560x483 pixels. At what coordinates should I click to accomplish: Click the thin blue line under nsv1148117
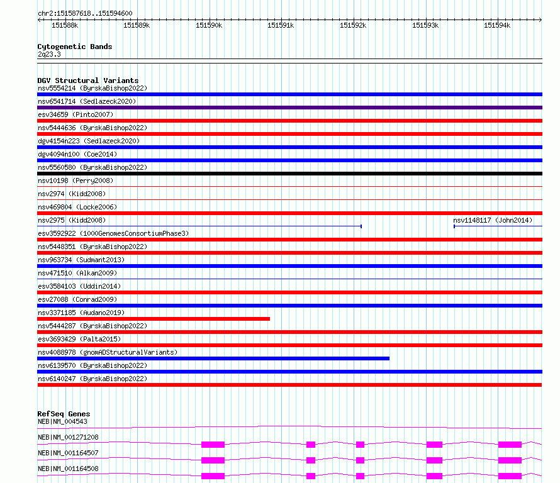tap(498, 226)
